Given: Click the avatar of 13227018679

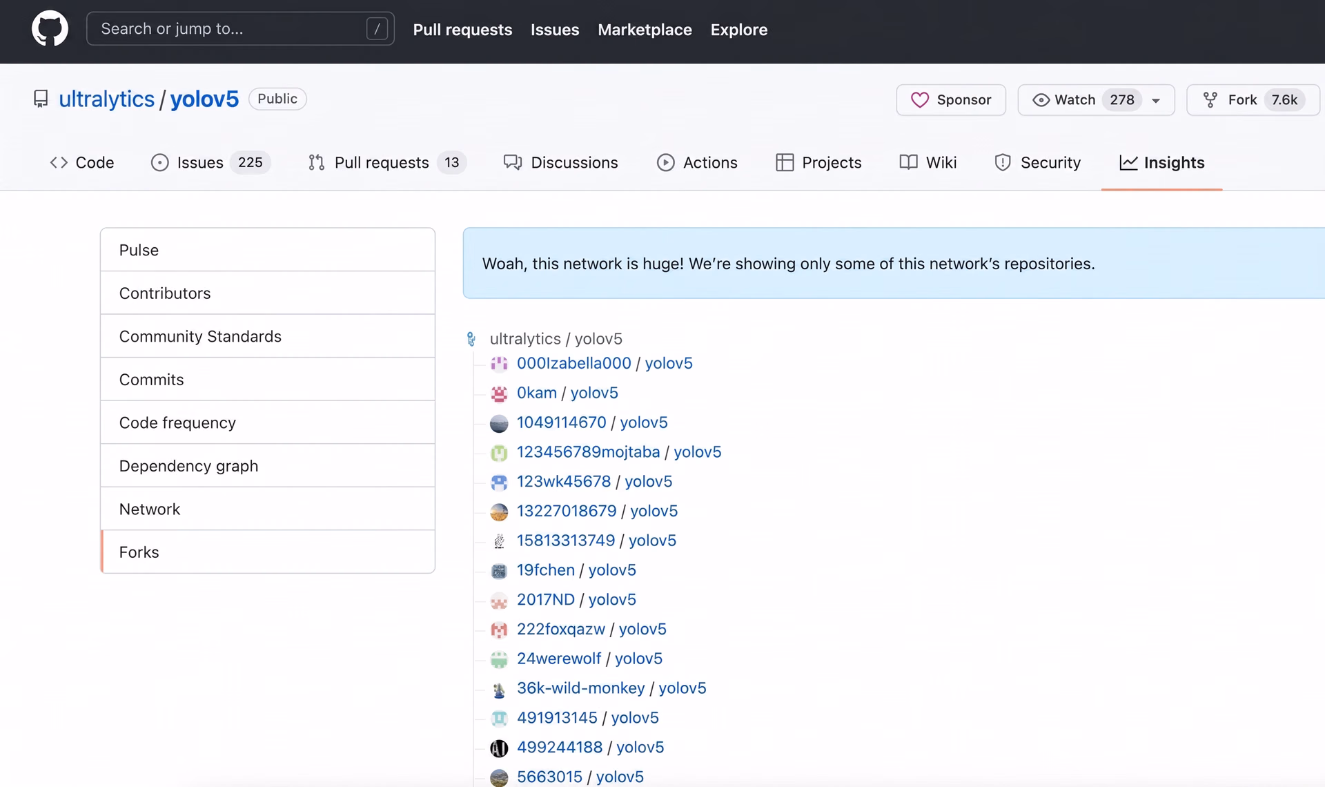Looking at the screenshot, I should coord(499,512).
